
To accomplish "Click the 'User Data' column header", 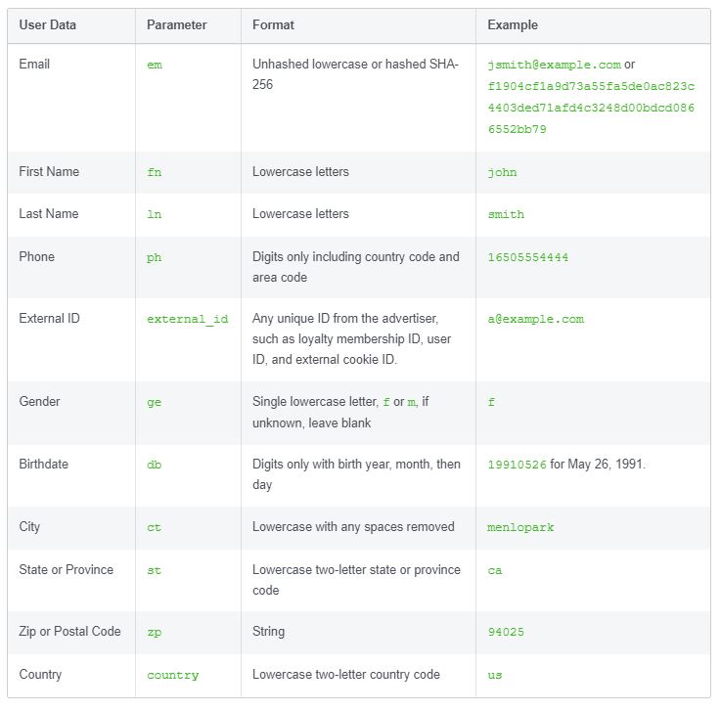I will pyautogui.click(x=47, y=24).
